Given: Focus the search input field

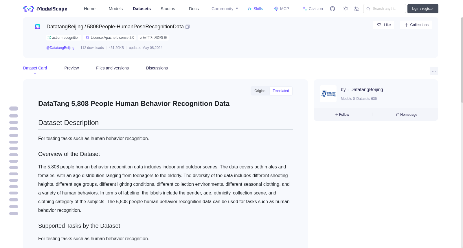Looking at the screenshot, I should 385,9.
